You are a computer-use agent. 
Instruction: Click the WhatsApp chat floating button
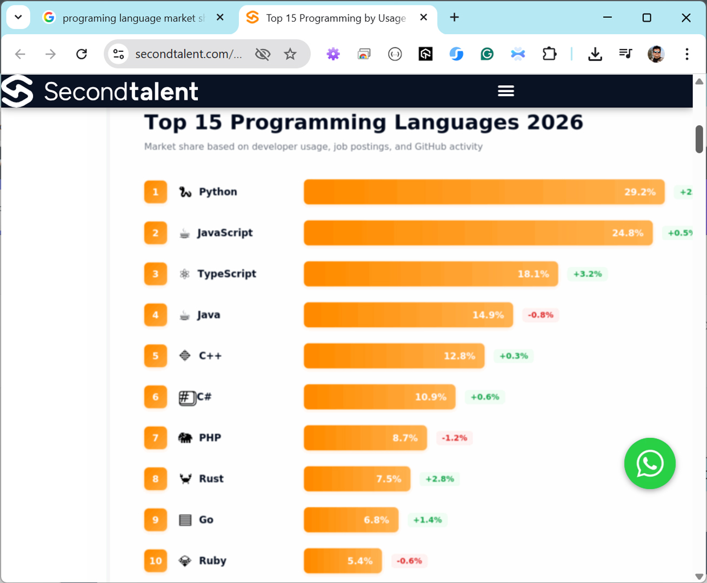[x=649, y=463]
